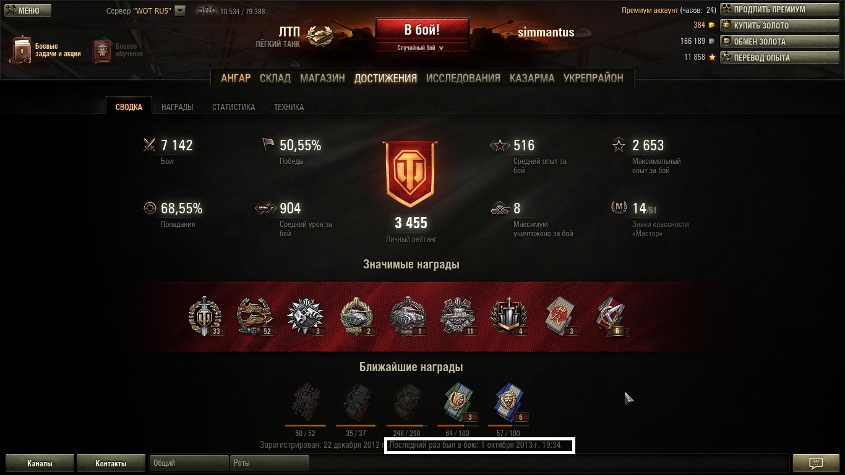
Task: Switch to the Статистика tab
Action: [233, 107]
